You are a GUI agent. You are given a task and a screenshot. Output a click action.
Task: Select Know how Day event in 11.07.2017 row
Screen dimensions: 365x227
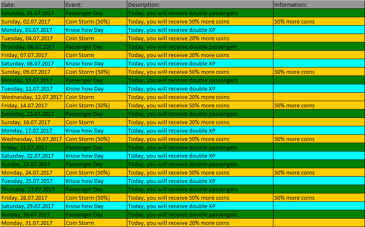96,89
